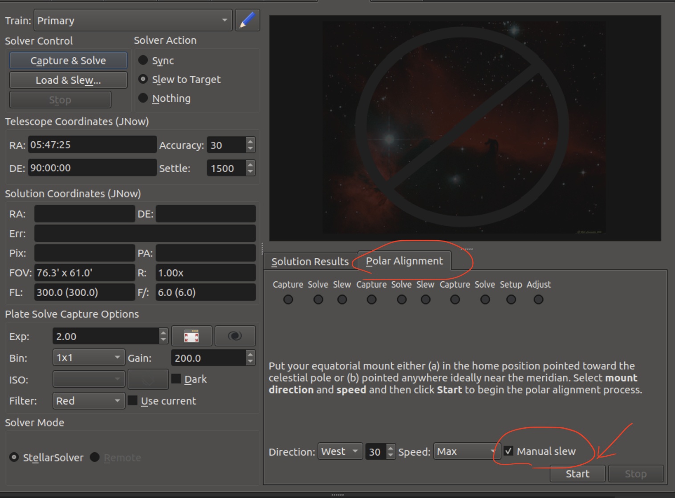Viewport: 675px width, 498px height.
Task: Select the Sync solver action
Action: click(x=143, y=60)
